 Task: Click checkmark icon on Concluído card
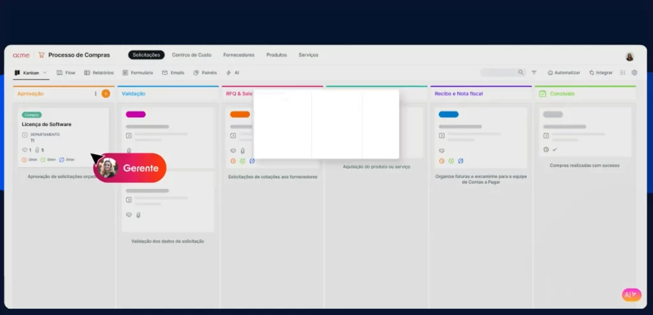[x=555, y=150]
